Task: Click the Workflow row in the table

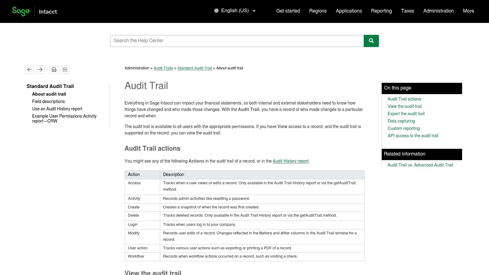Action: [244, 257]
